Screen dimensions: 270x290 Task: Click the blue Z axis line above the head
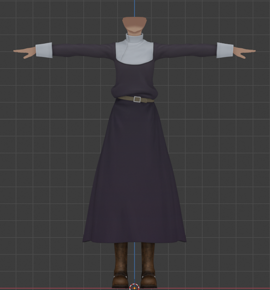[x=135, y=8]
